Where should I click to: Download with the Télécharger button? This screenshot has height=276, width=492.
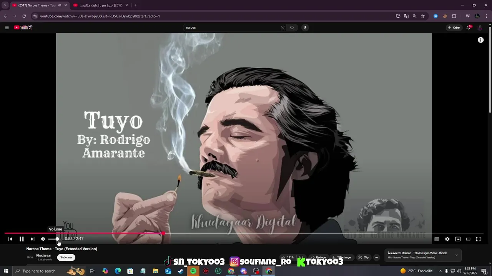point(342,258)
